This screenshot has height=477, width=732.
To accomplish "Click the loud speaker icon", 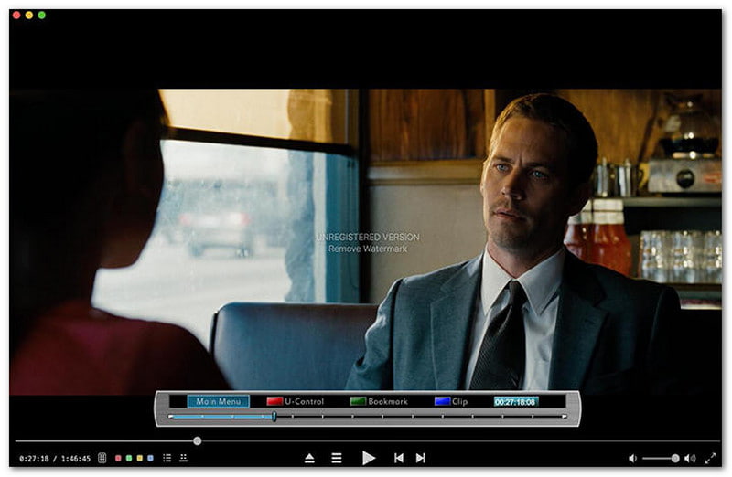I will pos(689,458).
